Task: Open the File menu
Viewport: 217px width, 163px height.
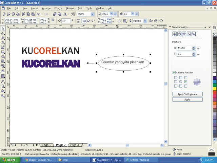Action: 9,8
